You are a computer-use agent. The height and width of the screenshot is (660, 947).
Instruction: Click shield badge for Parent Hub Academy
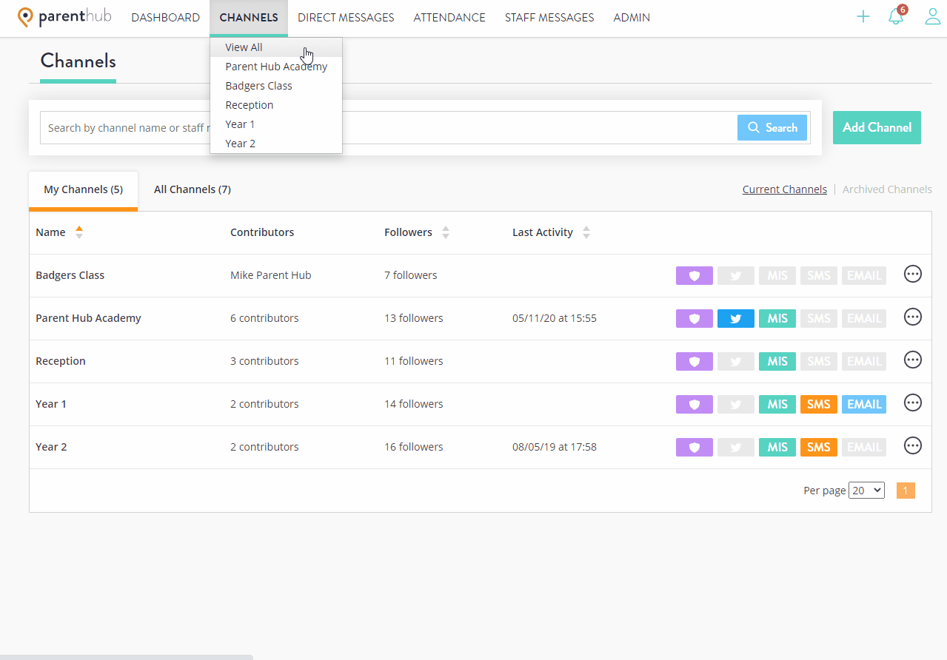695,318
